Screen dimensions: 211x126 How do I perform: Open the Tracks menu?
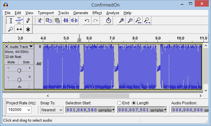click(64, 13)
